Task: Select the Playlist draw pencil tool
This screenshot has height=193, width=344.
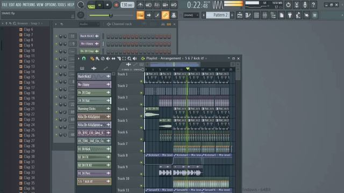Action: tap(92, 58)
